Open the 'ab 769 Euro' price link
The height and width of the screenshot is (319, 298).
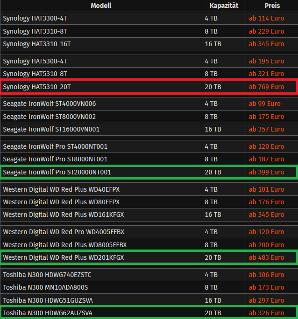(x=266, y=87)
